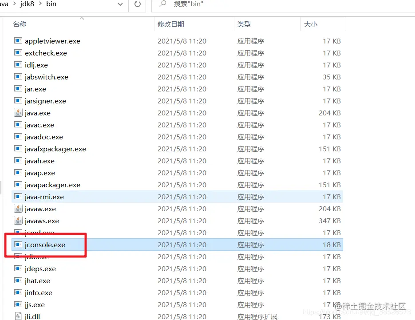Select the file named jar.exe

point(35,89)
